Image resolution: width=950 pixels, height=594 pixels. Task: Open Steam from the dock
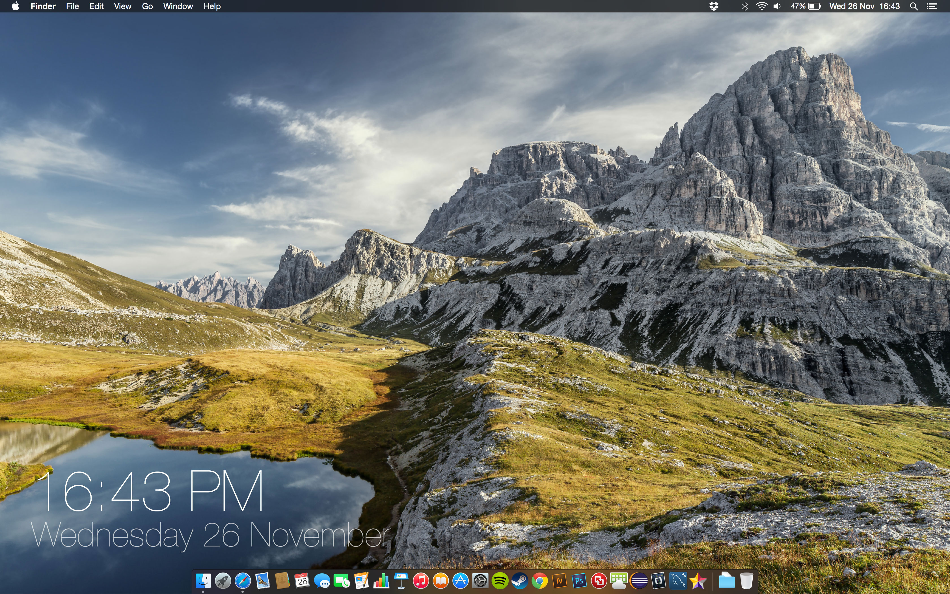pyautogui.click(x=520, y=581)
